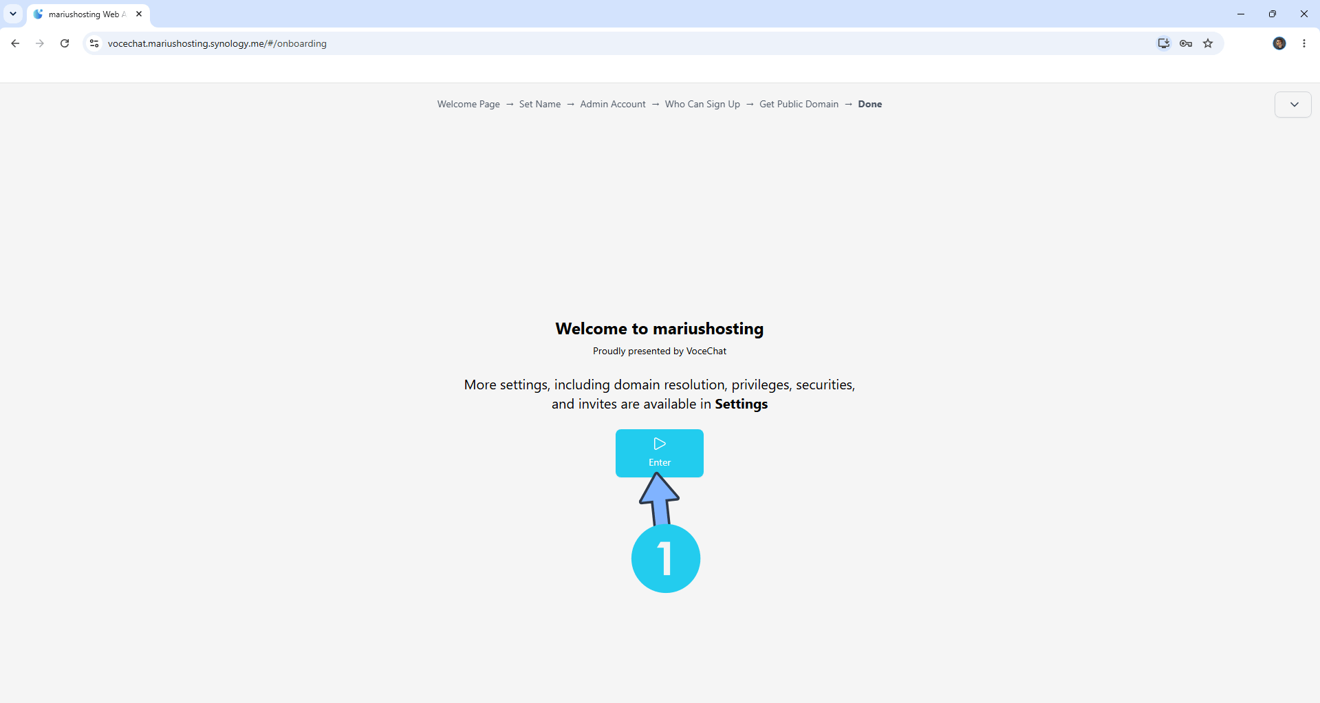Open the language dropdown chevron at top right
This screenshot has width=1320, height=703.
tap(1293, 105)
